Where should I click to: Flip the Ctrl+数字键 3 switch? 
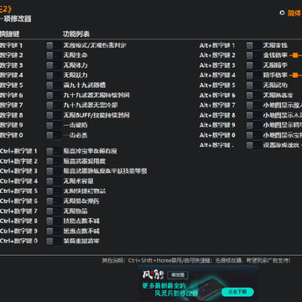click(x=54, y=171)
